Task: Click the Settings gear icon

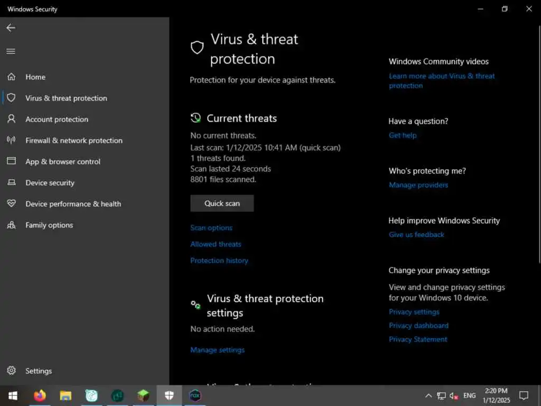Action: pyautogui.click(x=12, y=371)
